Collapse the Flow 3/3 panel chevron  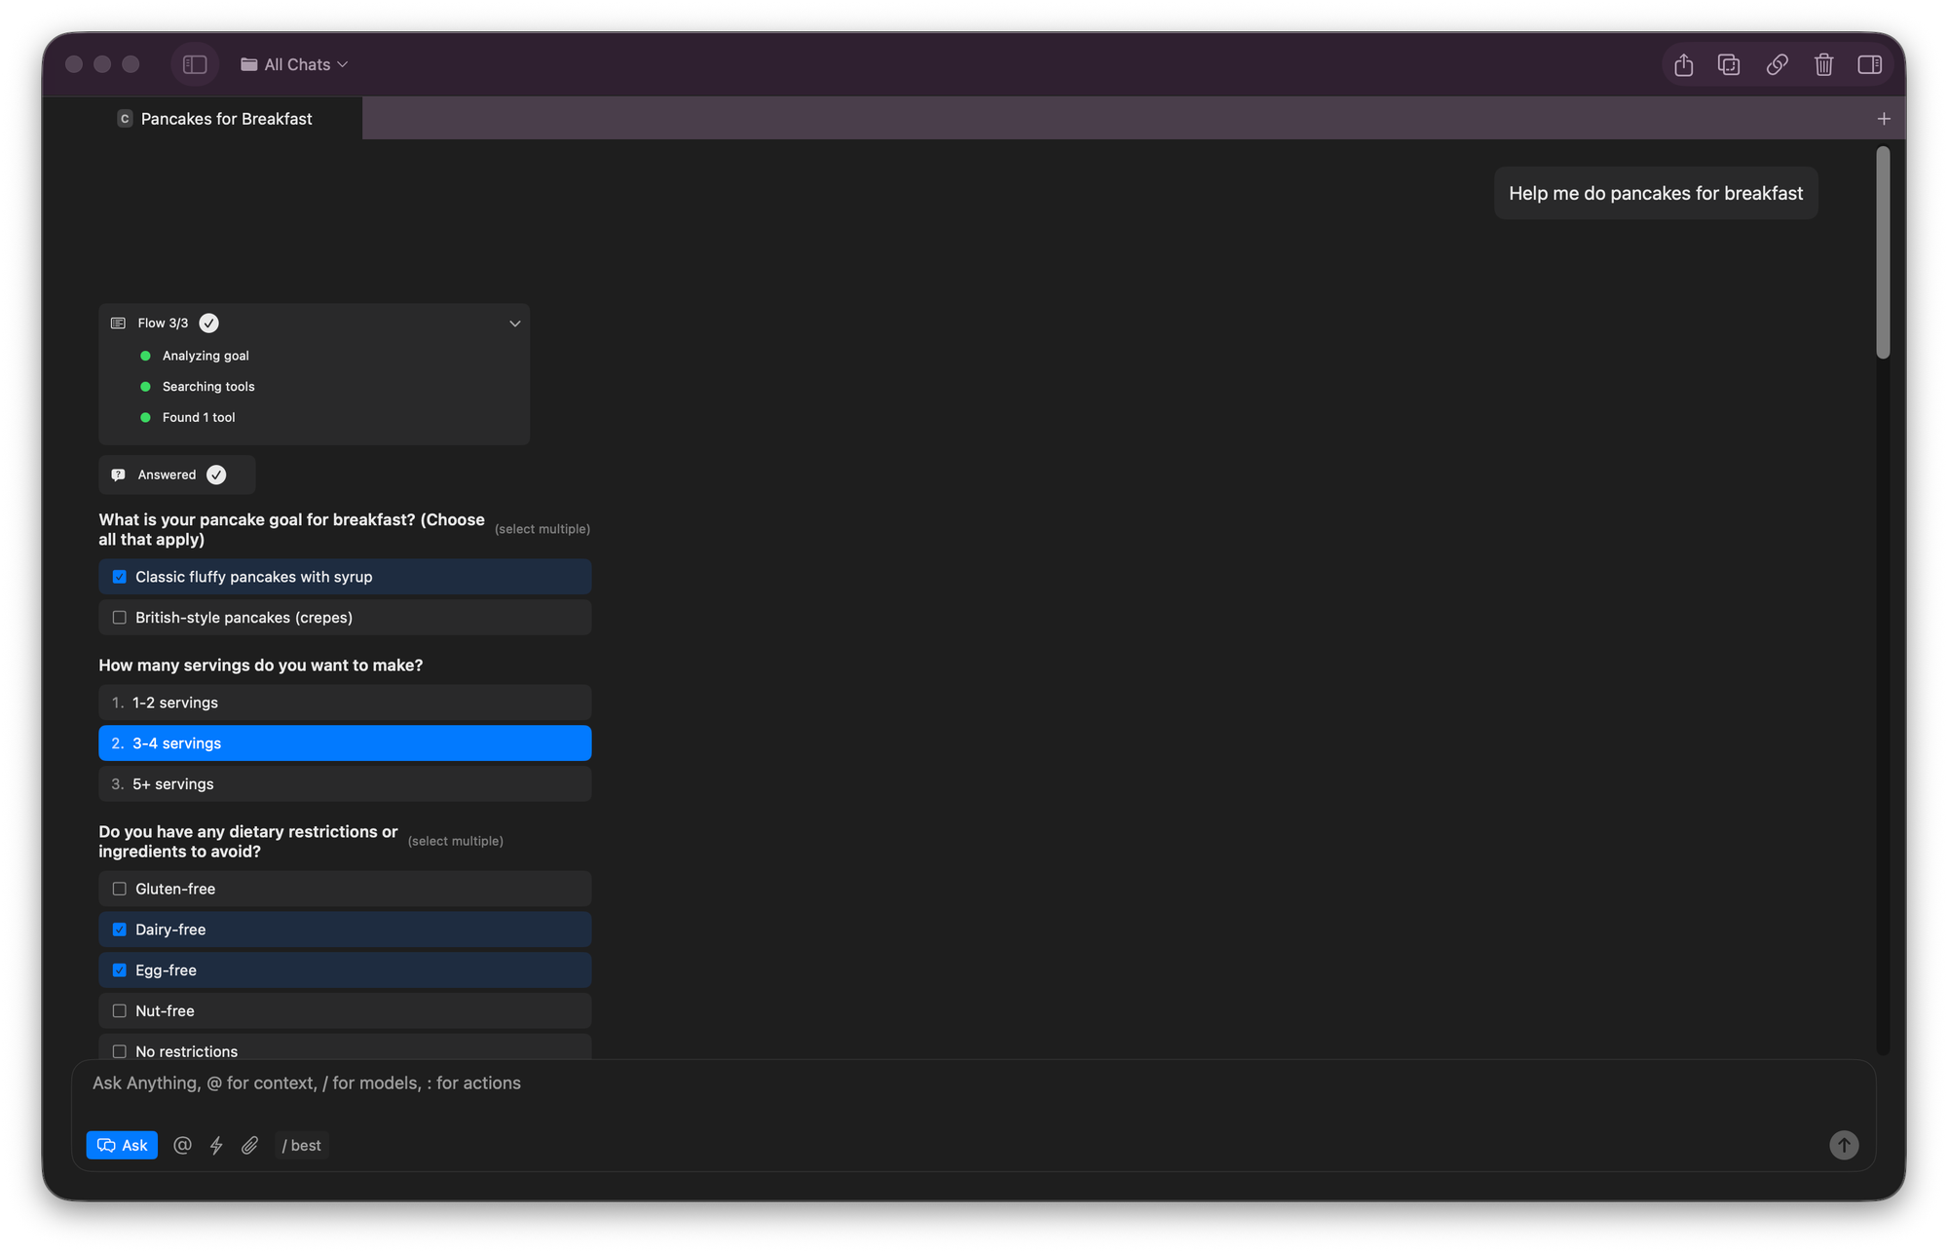click(515, 323)
